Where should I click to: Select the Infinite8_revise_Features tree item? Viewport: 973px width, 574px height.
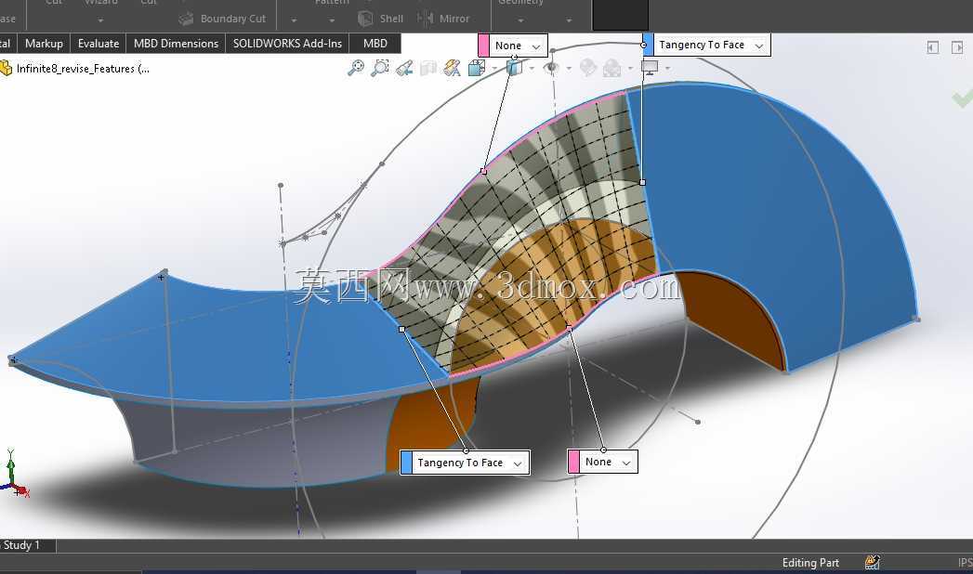(83, 69)
